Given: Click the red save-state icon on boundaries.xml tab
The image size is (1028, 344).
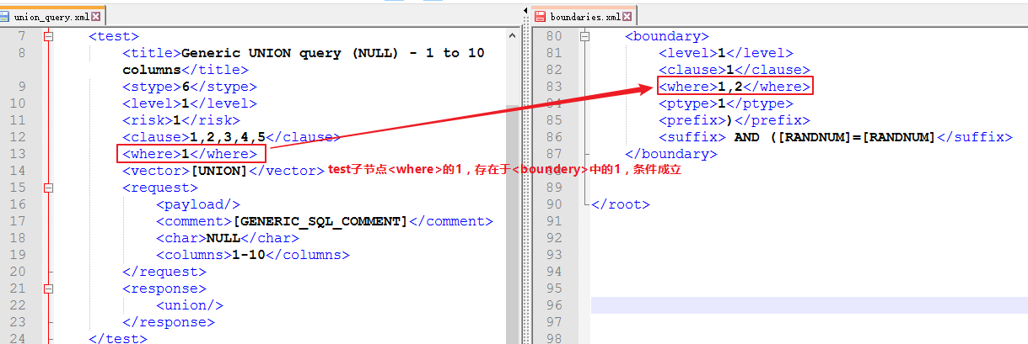Looking at the screenshot, I should [540, 16].
